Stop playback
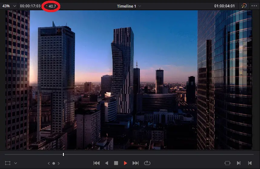Viewport: 260px width, 169px height. point(116,163)
